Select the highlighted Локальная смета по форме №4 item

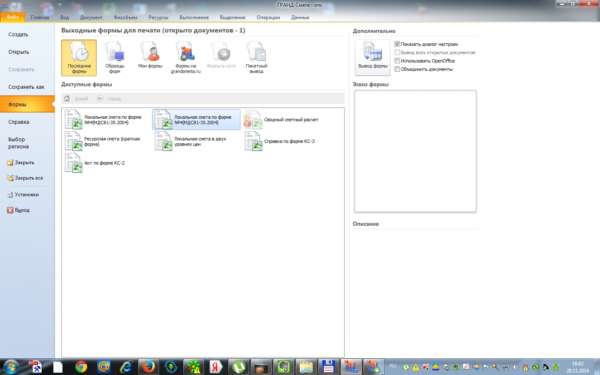[196, 120]
